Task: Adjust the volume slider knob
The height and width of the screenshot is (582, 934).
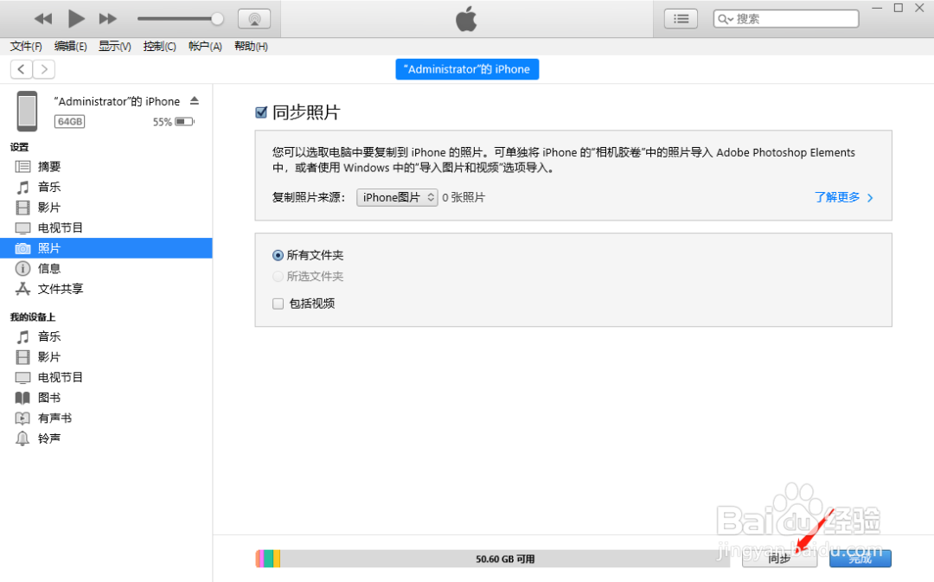Action: (x=217, y=19)
